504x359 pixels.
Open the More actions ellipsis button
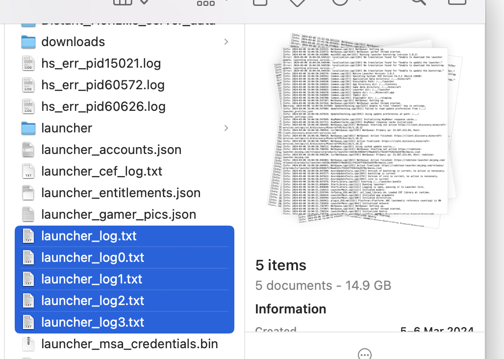(x=365, y=355)
